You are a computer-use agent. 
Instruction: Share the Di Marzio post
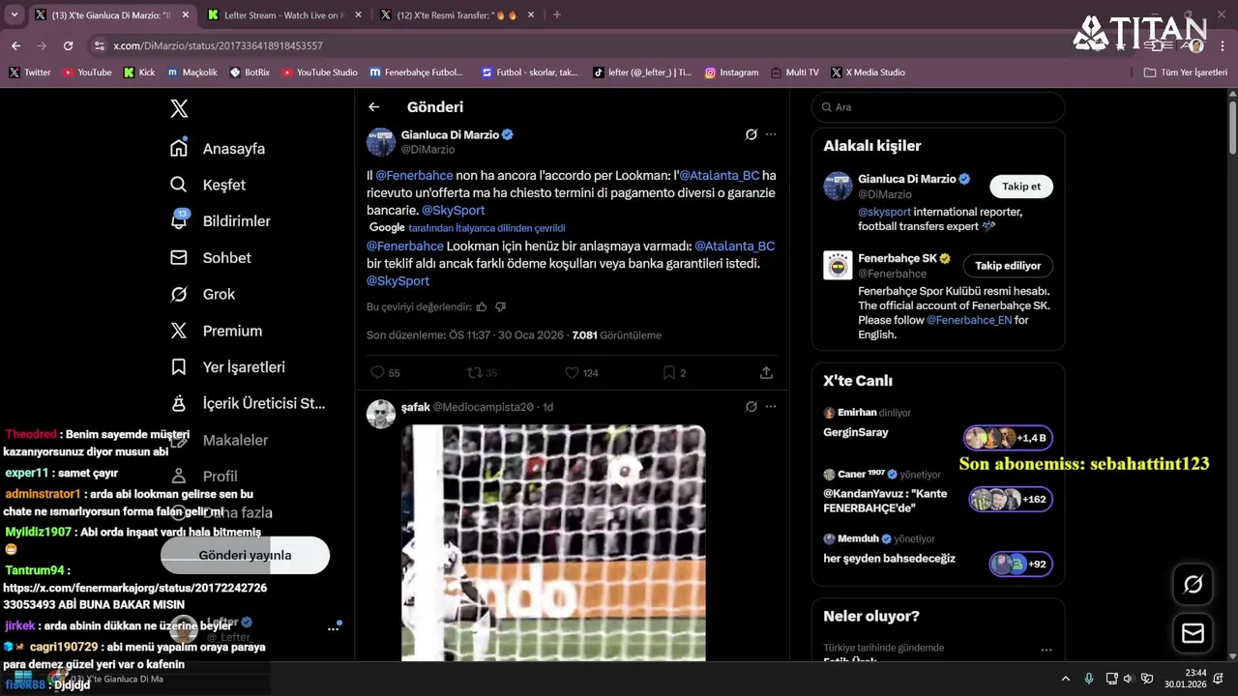click(766, 372)
